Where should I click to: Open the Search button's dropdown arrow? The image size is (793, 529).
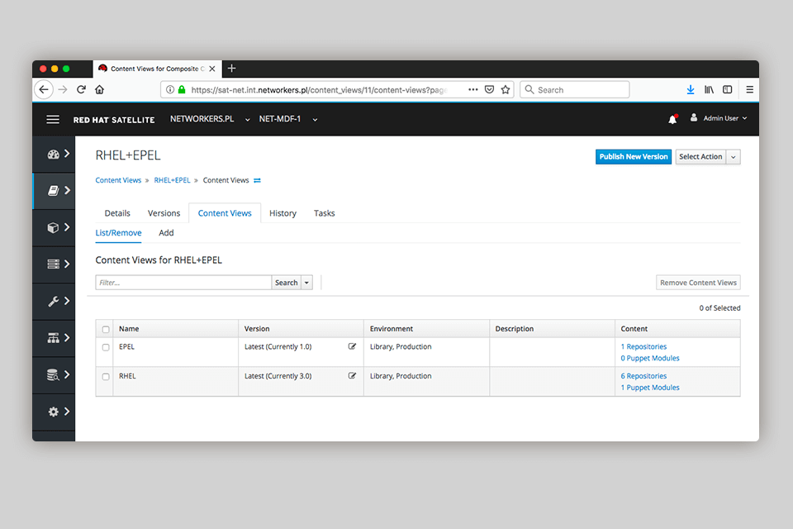(x=306, y=283)
